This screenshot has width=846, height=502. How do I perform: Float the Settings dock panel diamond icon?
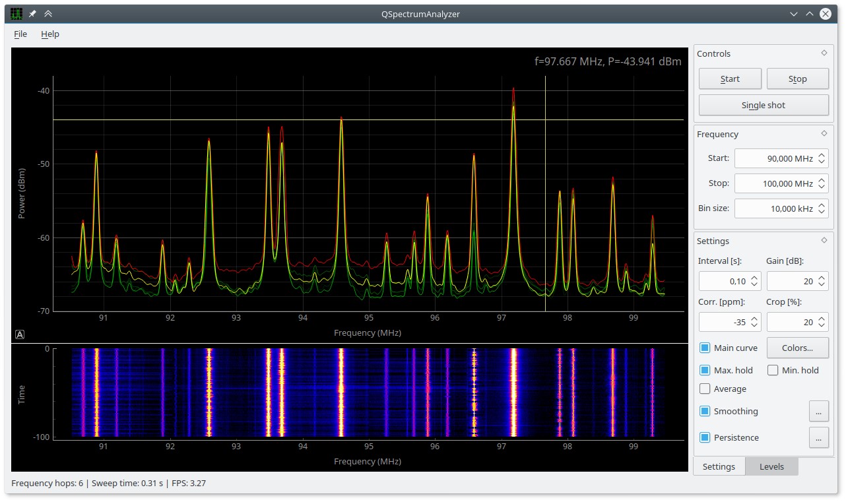pyautogui.click(x=824, y=240)
